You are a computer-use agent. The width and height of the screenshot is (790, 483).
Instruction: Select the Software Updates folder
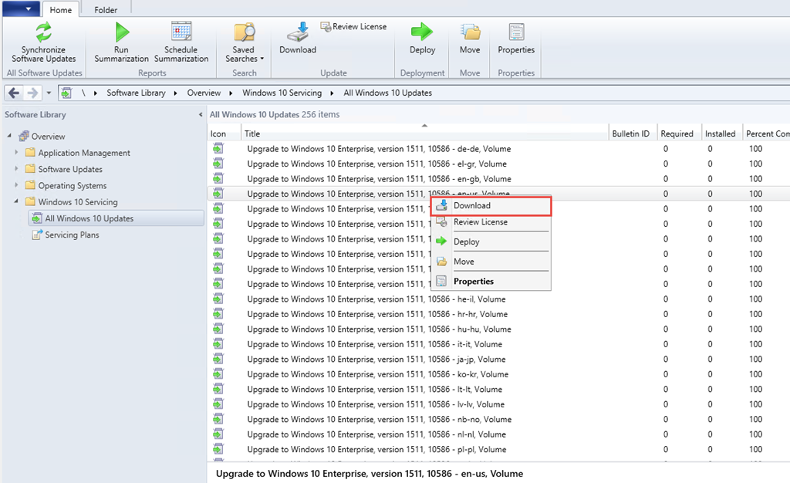click(70, 169)
